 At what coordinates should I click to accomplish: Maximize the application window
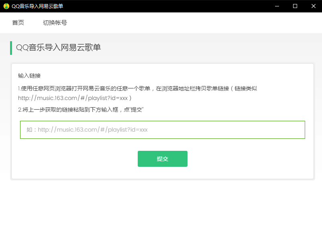(x=295, y=6)
